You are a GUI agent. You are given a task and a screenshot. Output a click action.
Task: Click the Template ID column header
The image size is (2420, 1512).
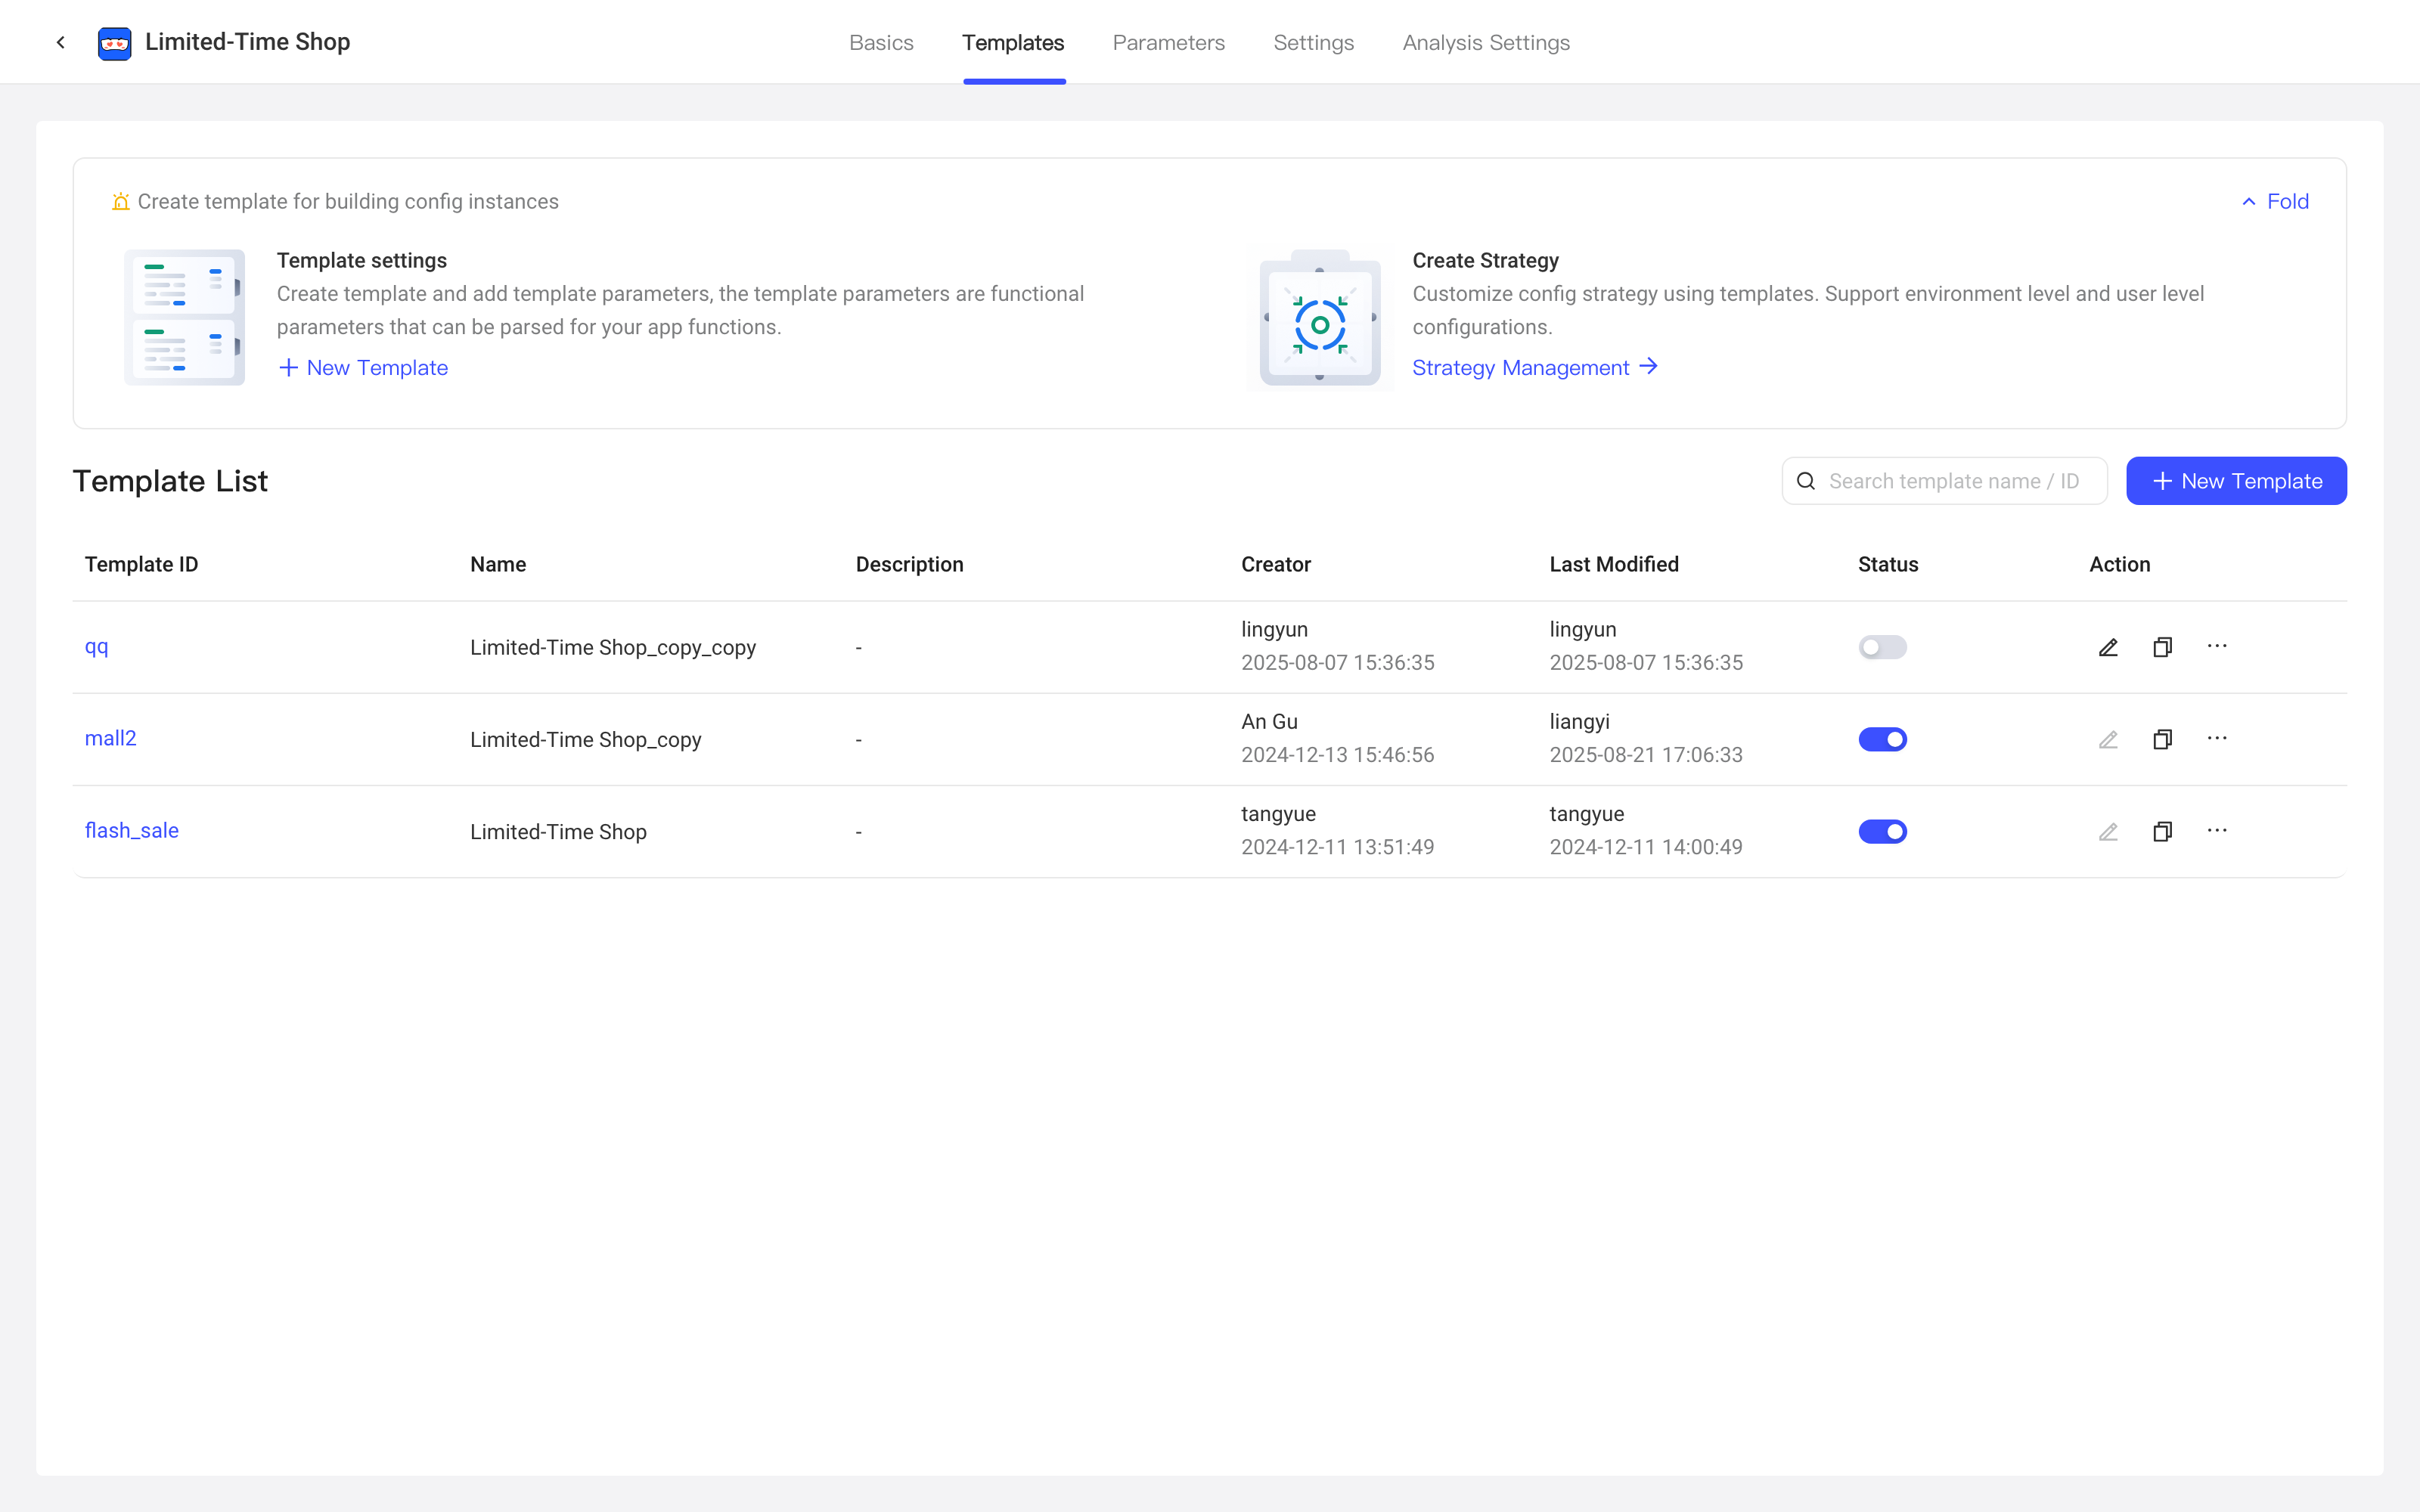142,564
